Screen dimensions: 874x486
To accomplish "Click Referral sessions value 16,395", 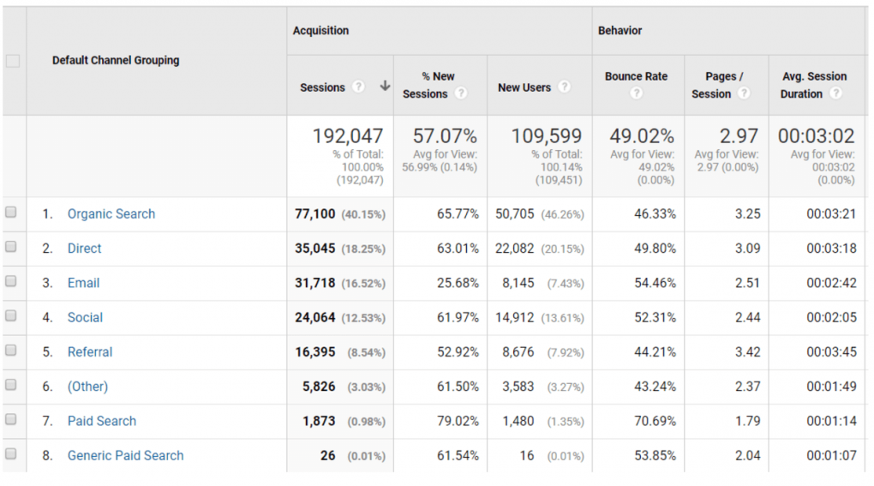I will click(315, 352).
